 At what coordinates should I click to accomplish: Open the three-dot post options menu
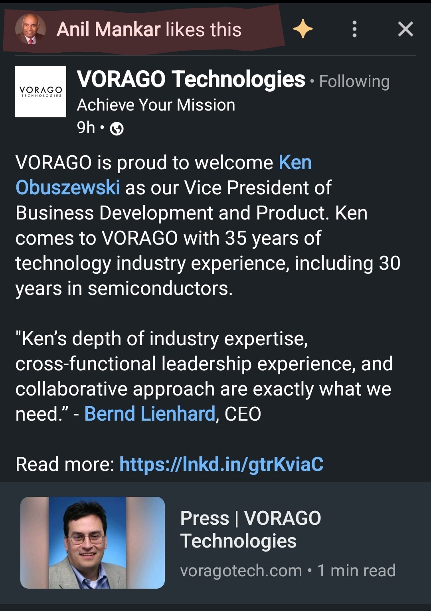(354, 29)
